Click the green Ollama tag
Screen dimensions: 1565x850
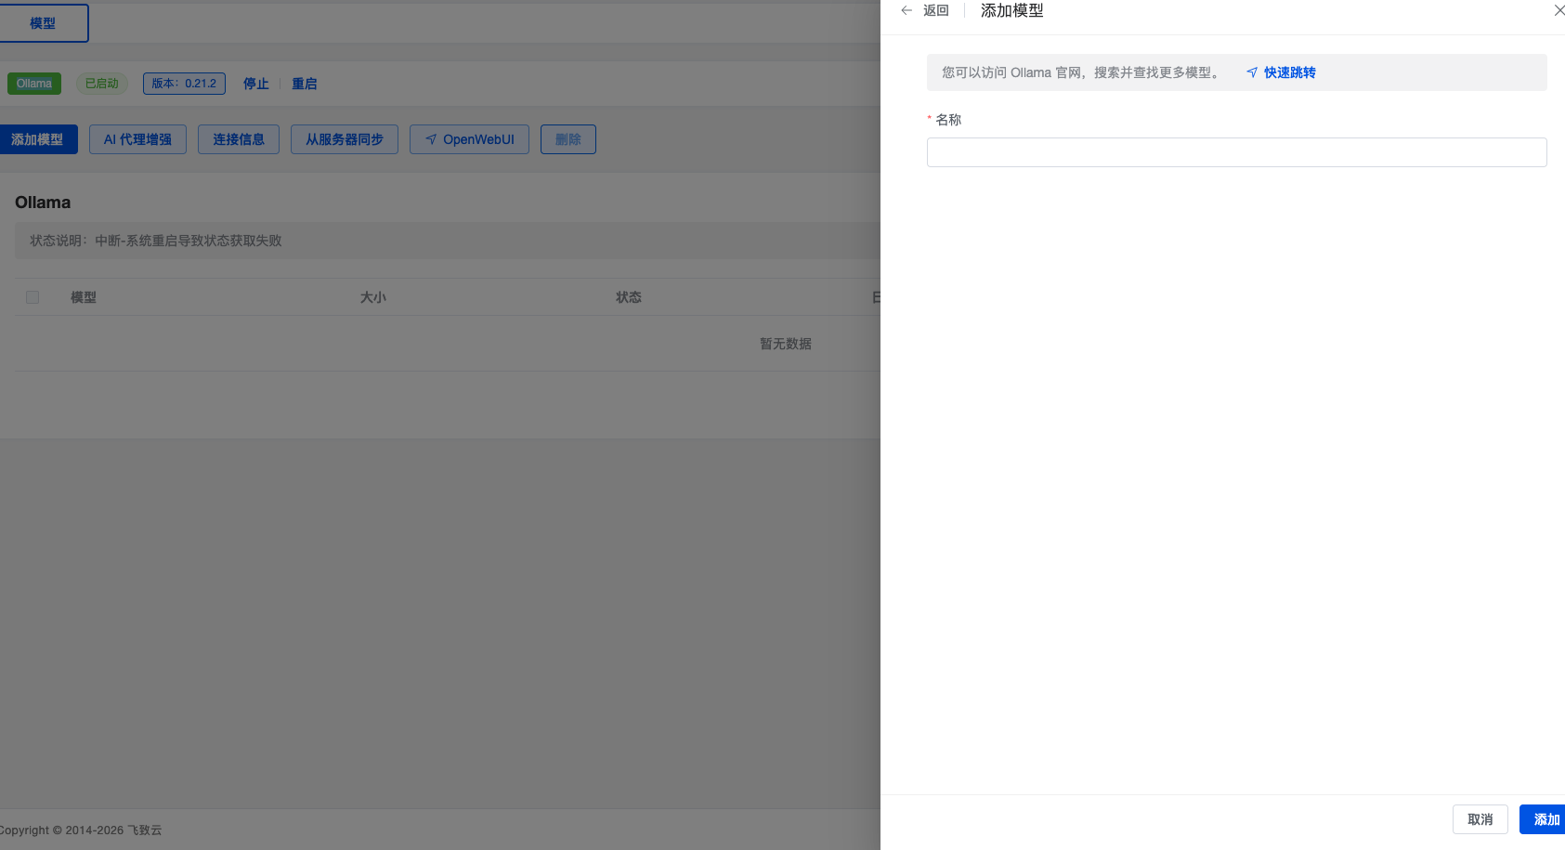(34, 84)
